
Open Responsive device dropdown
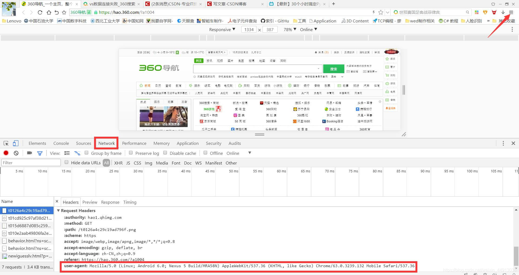coord(222,29)
